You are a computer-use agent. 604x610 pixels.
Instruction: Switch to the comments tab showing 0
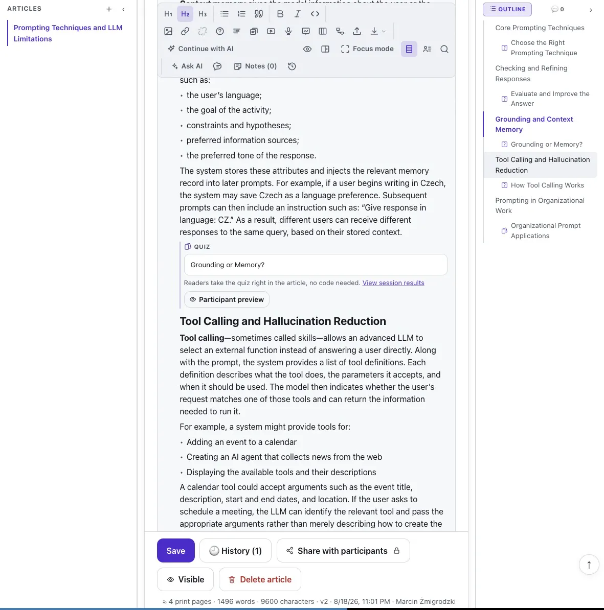[557, 9]
